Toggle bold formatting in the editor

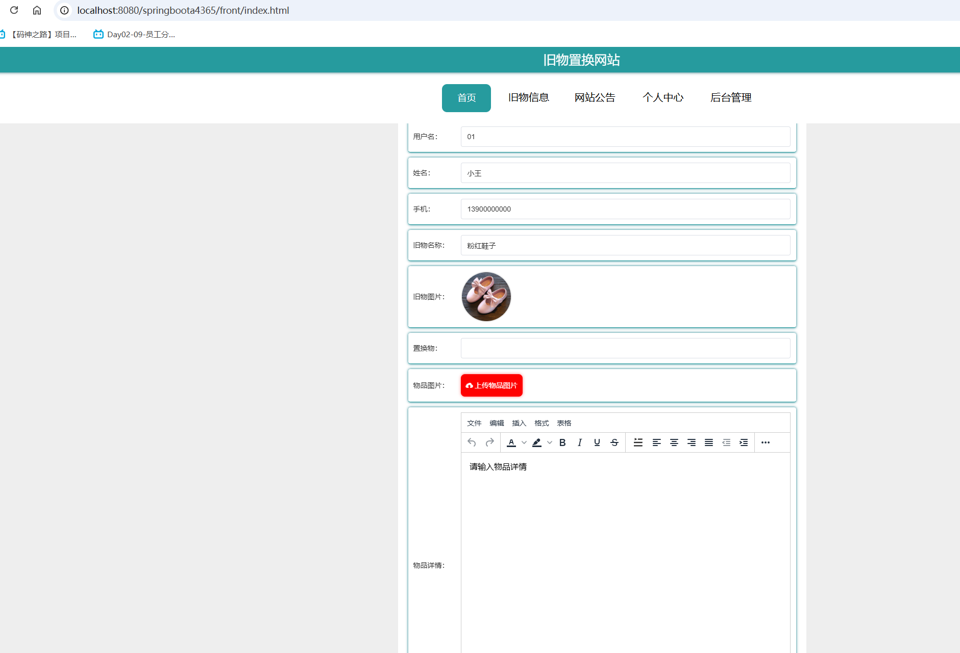click(562, 442)
